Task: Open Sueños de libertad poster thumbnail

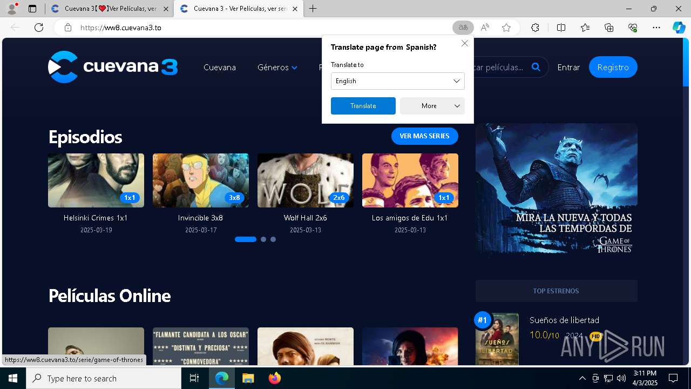Action: (497, 339)
